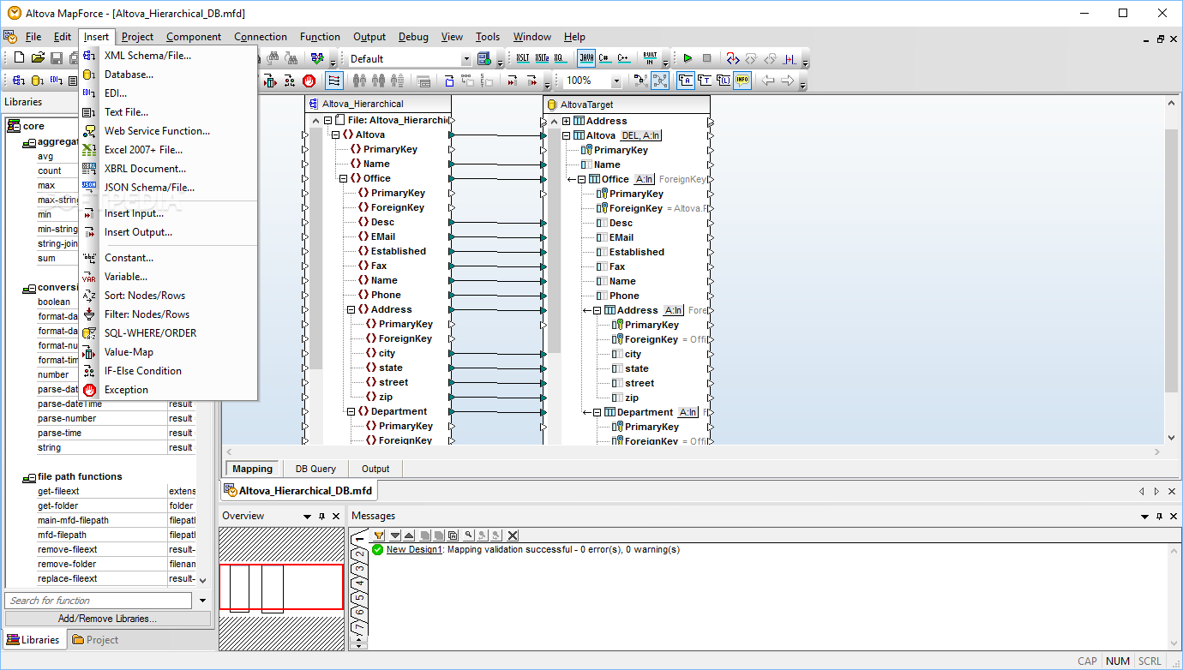1183x670 pixels.
Task: Insert XML Schema via toolbar icon
Action: (x=18, y=81)
